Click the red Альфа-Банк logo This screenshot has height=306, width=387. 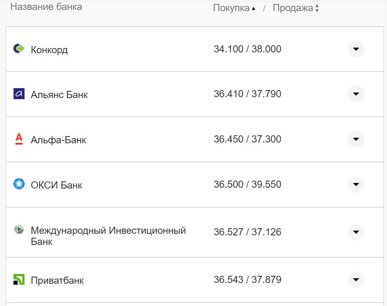point(19,139)
